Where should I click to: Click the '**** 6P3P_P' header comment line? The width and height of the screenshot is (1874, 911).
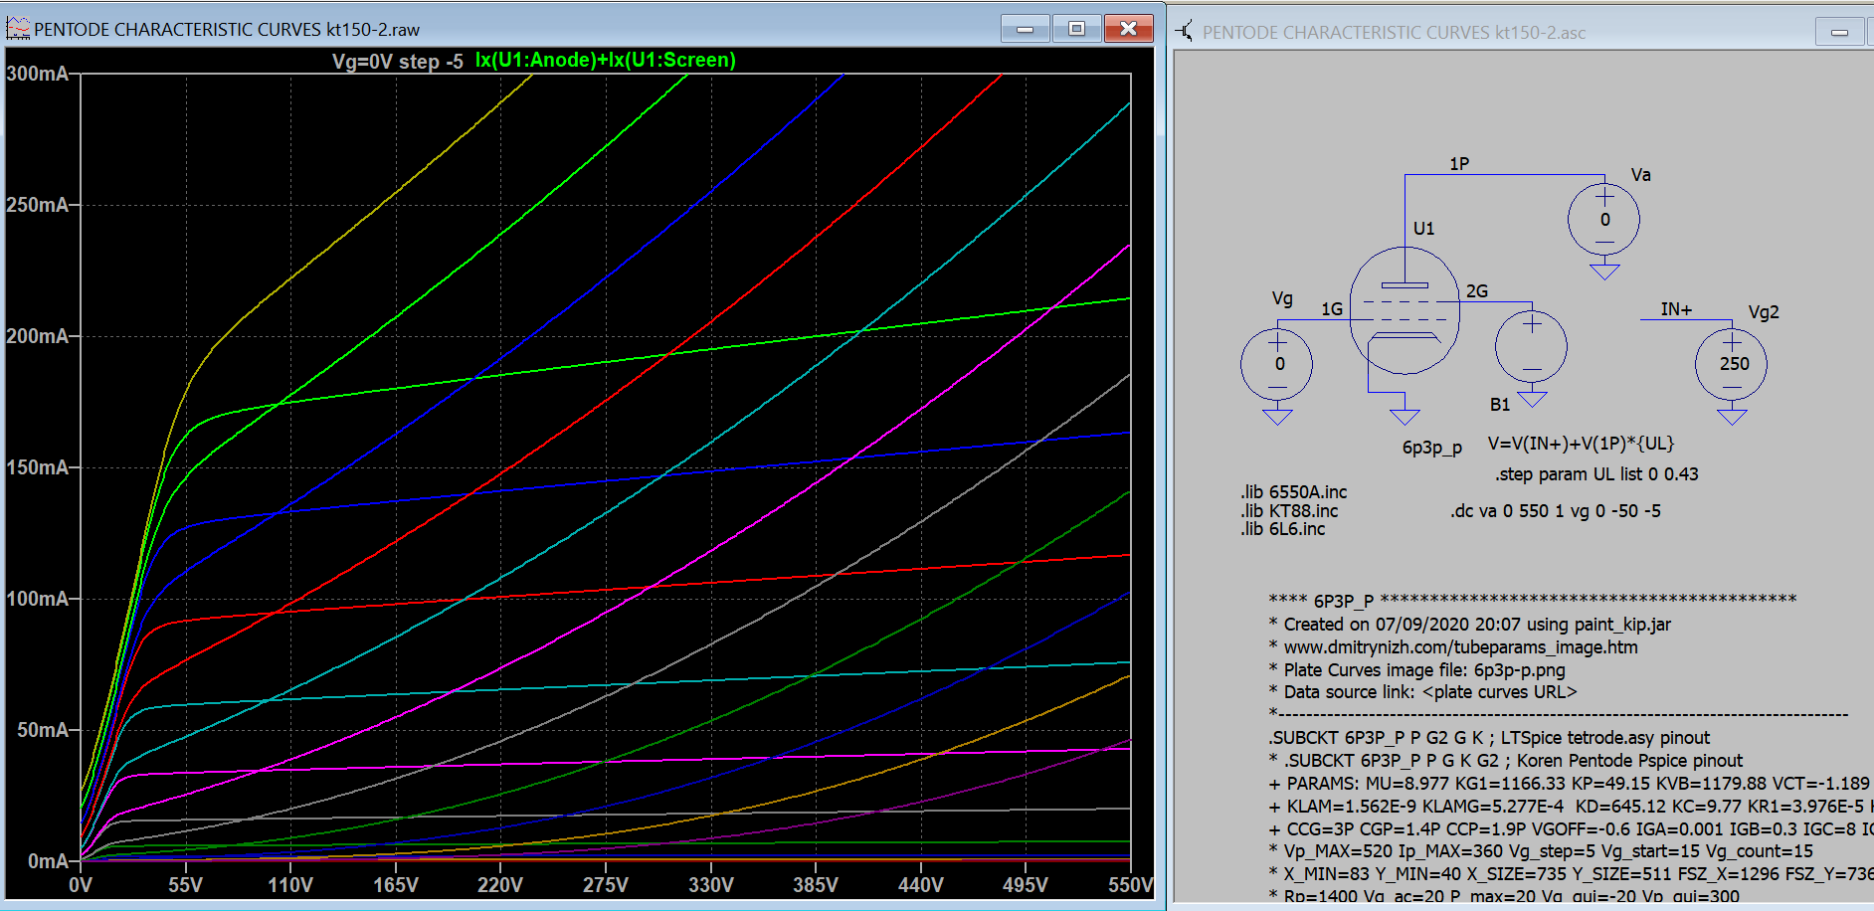click(1533, 600)
